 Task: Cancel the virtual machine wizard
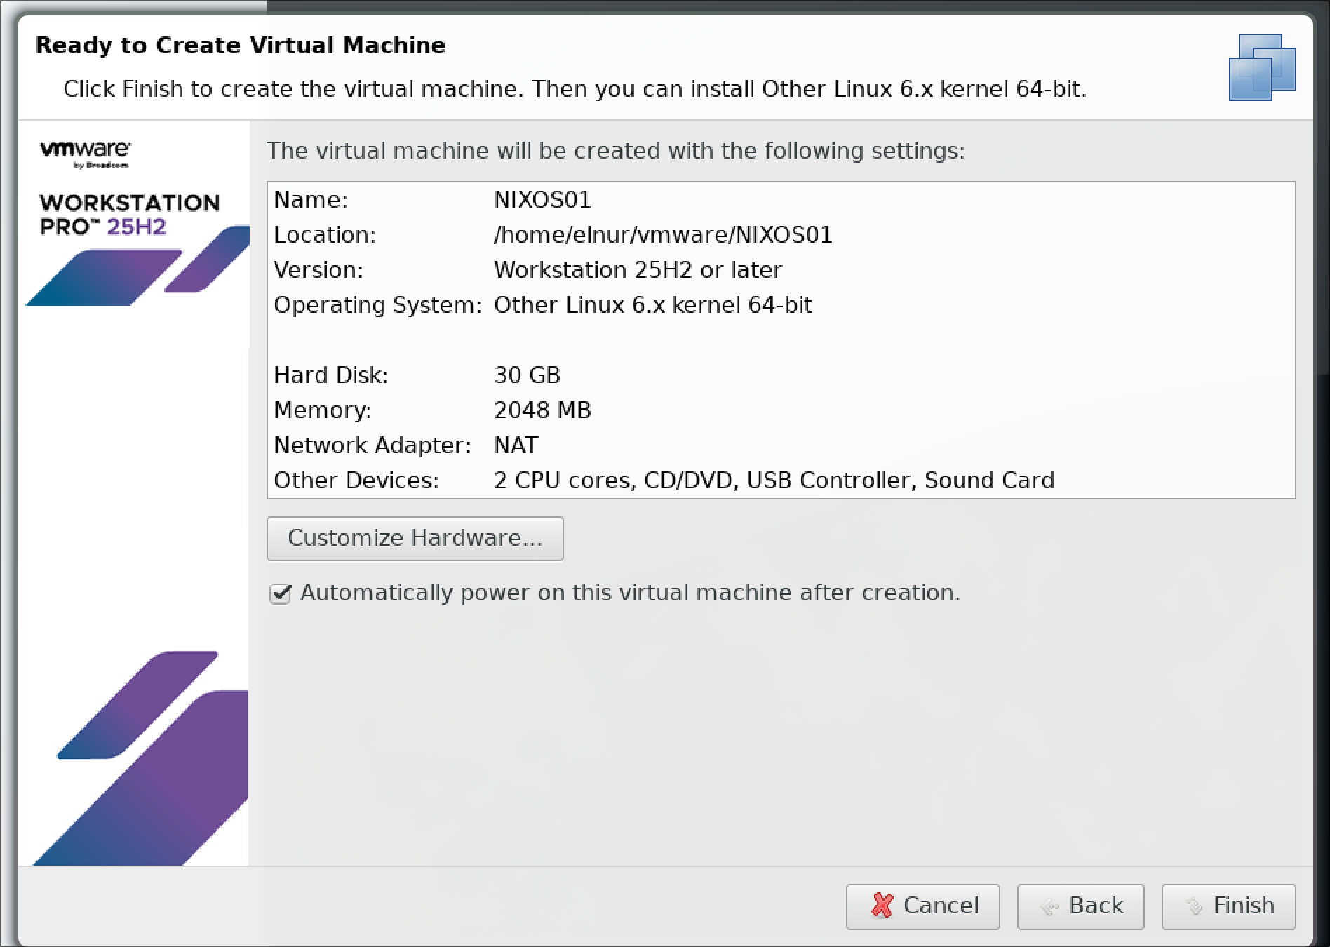point(922,906)
